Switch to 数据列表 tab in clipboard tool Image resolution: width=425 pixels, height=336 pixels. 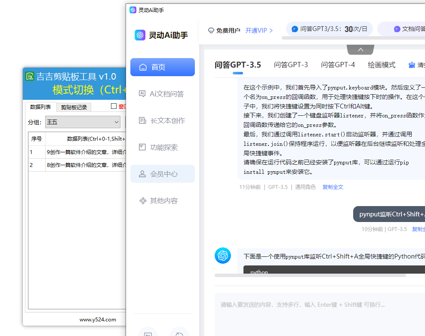40,107
